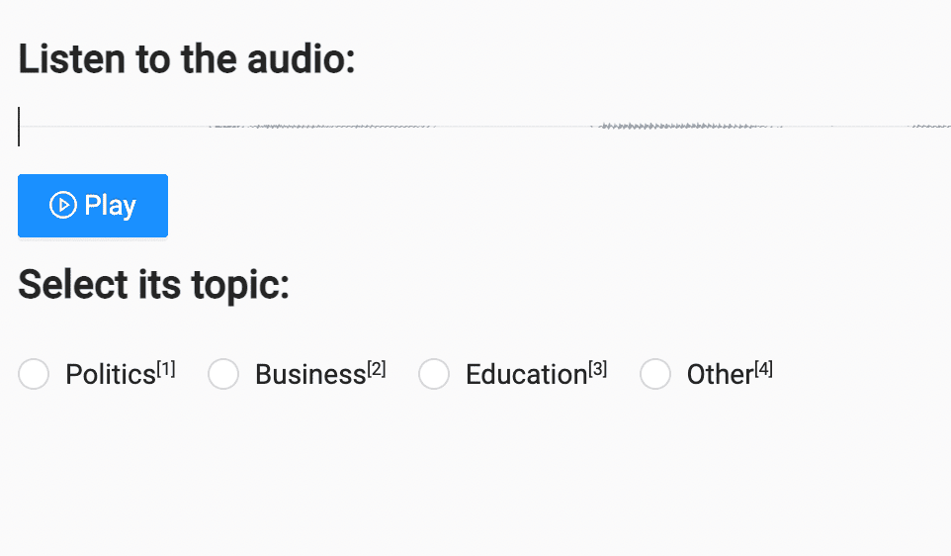The height and width of the screenshot is (556, 951).
Task: Click the 'Listen to the audio:' heading
Action: pyautogui.click(x=187, y=59)
